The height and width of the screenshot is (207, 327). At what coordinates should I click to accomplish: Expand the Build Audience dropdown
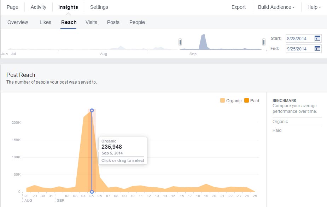tap(276, 7)
